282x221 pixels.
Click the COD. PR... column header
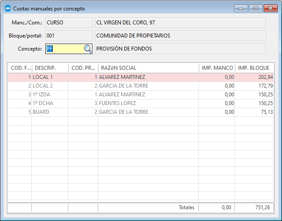(x=83, y=68)
